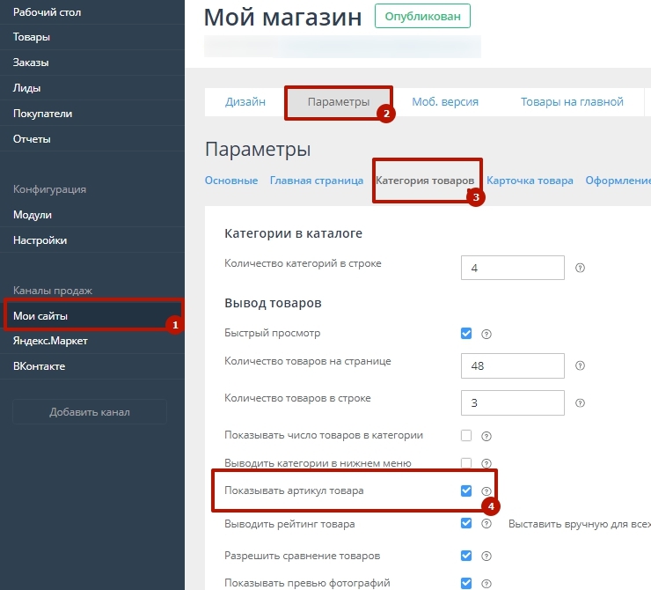Show hint for Выводить рейтинг товара
Viewport: 651px width, 590px height.
pos(486,524)
